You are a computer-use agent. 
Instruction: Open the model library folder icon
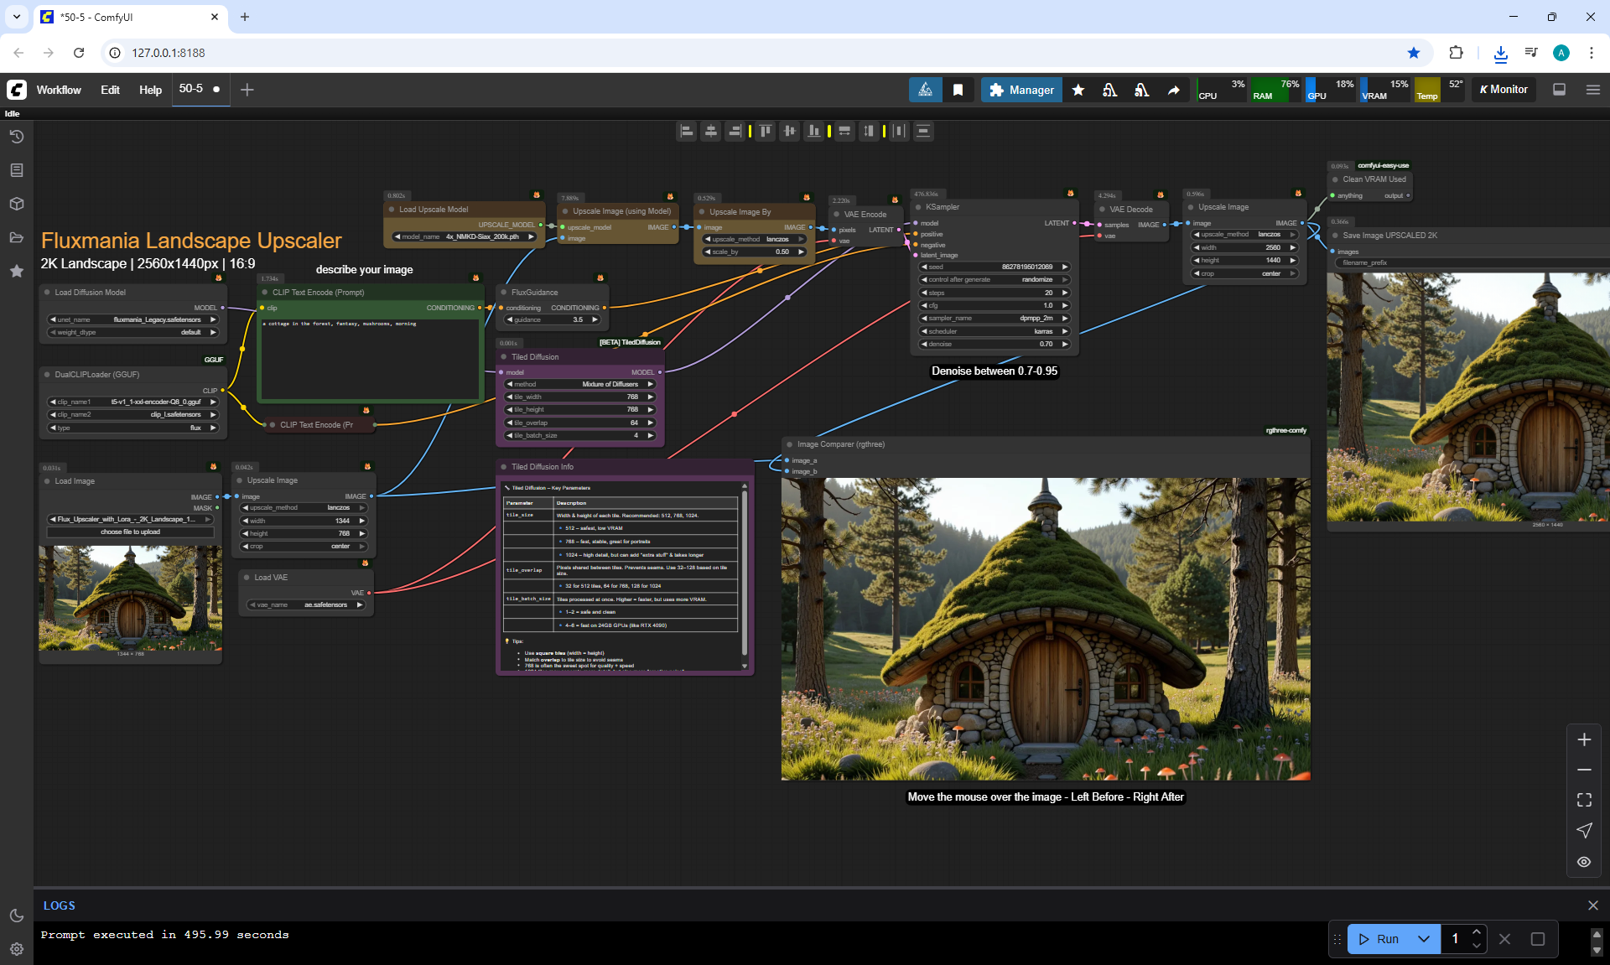16,237
